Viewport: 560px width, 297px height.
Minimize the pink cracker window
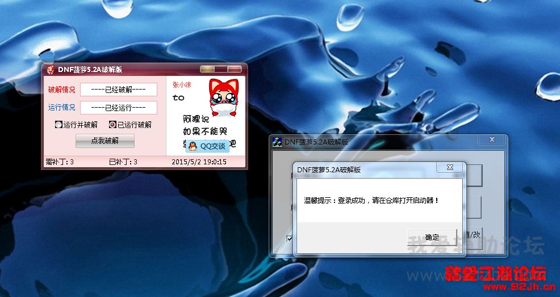(x=207, y=69)
